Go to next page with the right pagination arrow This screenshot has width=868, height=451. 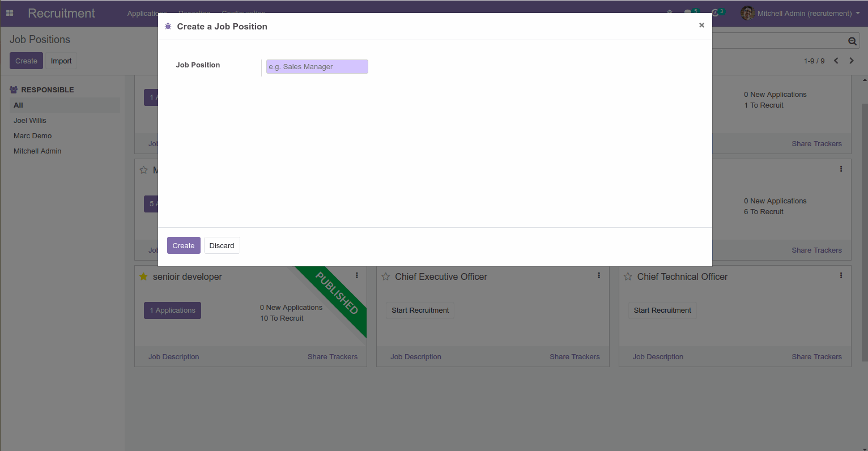pyautogui.click(x=852, y=61)
